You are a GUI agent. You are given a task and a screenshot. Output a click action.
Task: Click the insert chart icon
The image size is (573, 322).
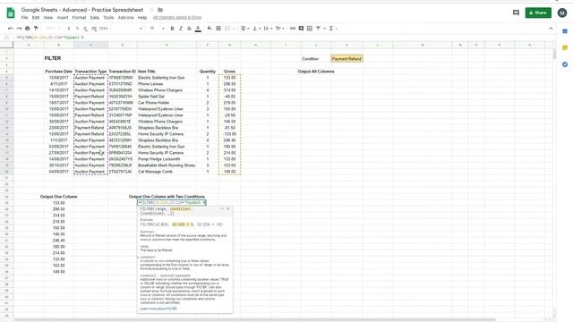(x=310, y=29)
